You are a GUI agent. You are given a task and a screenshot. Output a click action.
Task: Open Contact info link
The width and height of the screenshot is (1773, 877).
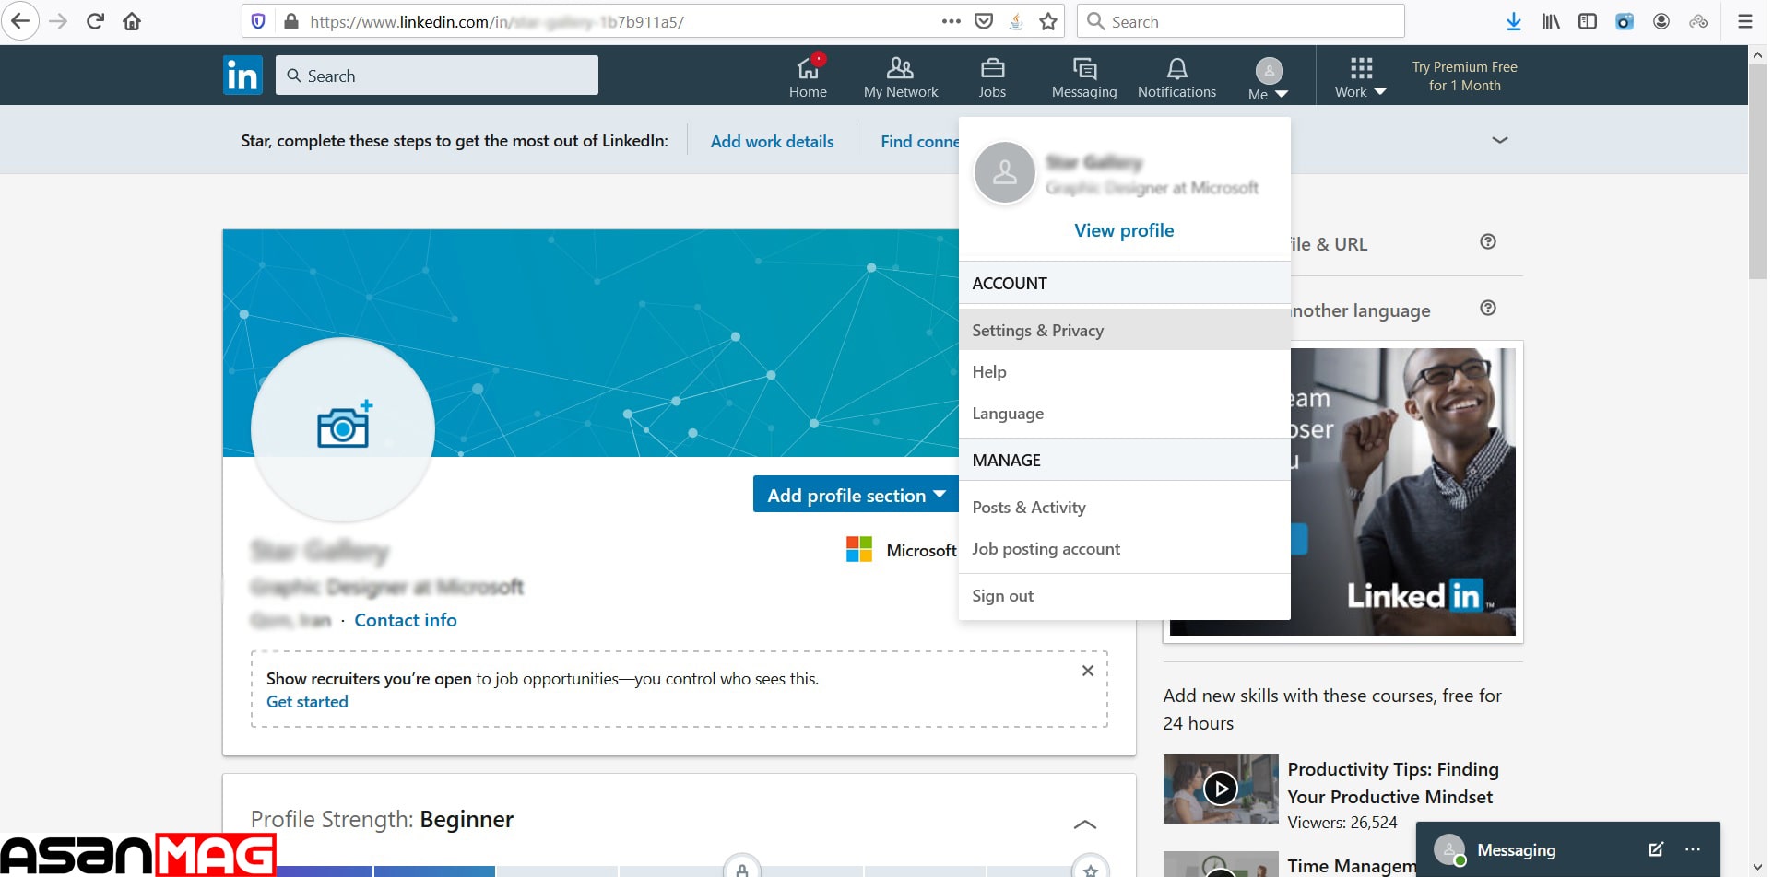[x=406, y=620]
